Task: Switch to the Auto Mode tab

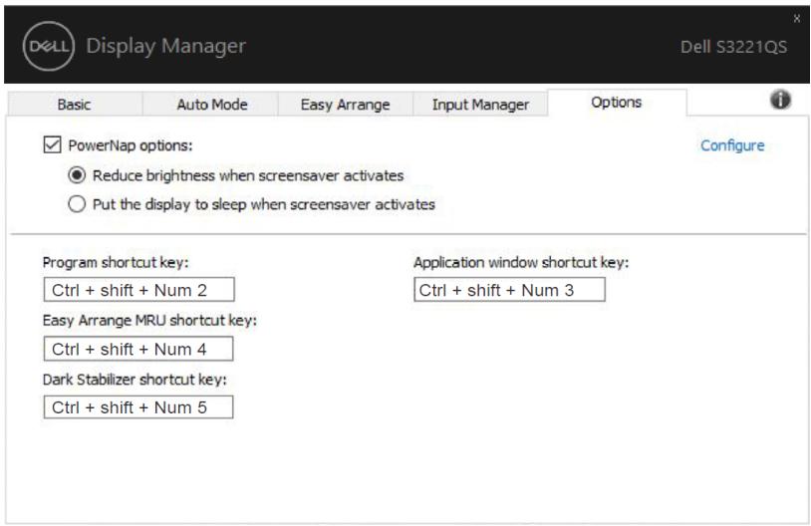Action: (x=211, y=105)
